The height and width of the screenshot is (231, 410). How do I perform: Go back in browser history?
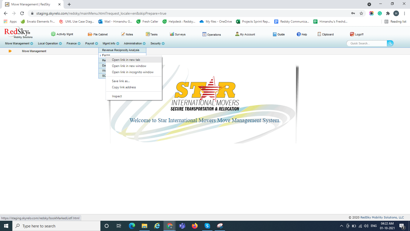coord(6,13)
